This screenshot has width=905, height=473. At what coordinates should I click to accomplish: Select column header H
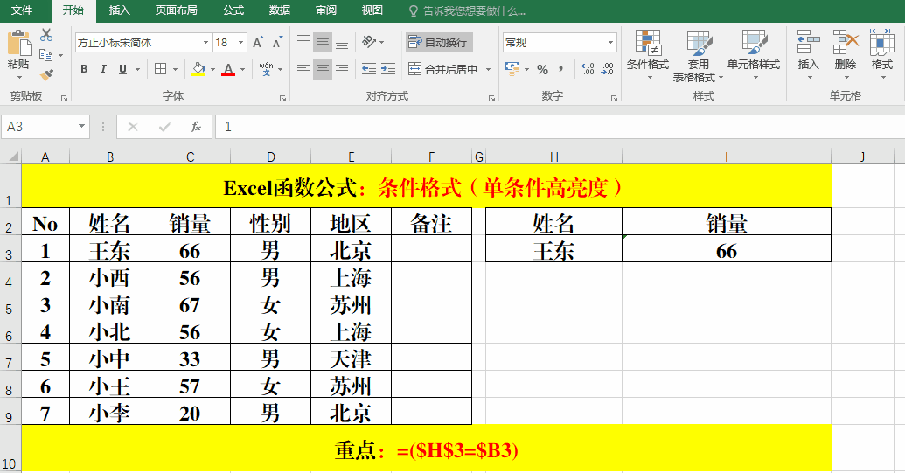pyautogui.click(x=553, y=157)
